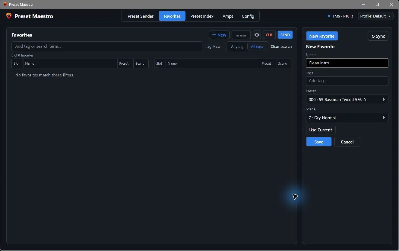The image size is (399, 251).
Task: Click the right table's Name column header
Action: 213,63
